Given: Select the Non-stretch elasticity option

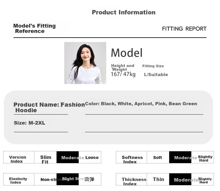Looking at the screenshot, I should (x=45, y=179).
